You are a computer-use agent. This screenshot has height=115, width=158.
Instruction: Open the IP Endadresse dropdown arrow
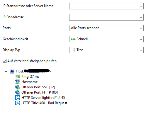click(141, 17)
